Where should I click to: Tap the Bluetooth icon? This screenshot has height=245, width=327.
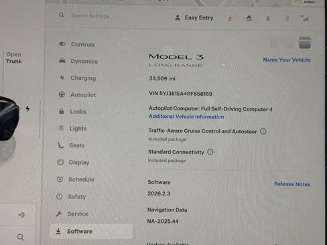[287, 18]
